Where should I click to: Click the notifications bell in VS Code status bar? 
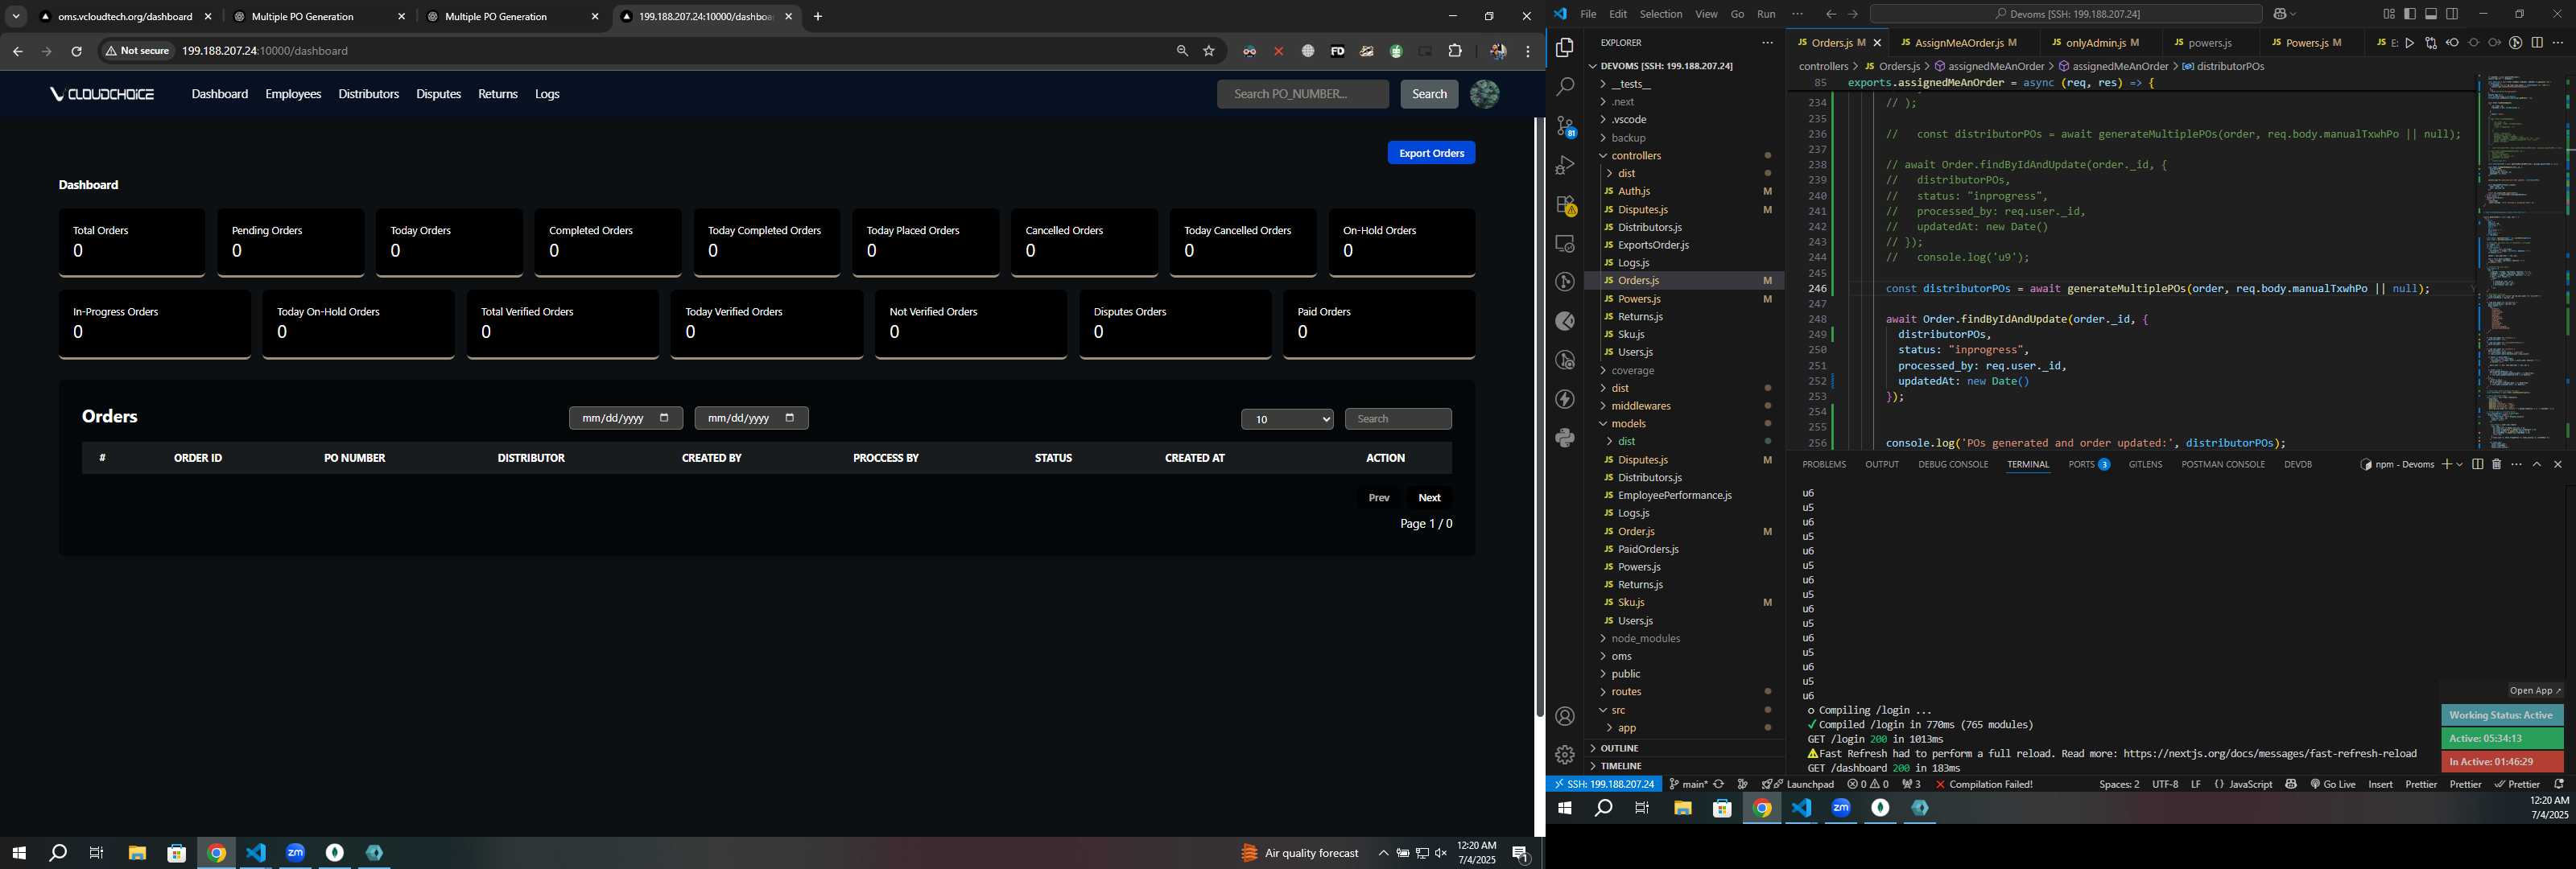pos(2559,784)
